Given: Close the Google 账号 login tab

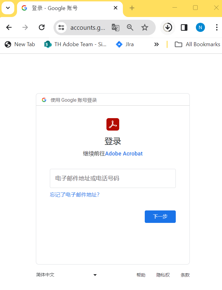Looking at the screenshot, I should point(116,8).
